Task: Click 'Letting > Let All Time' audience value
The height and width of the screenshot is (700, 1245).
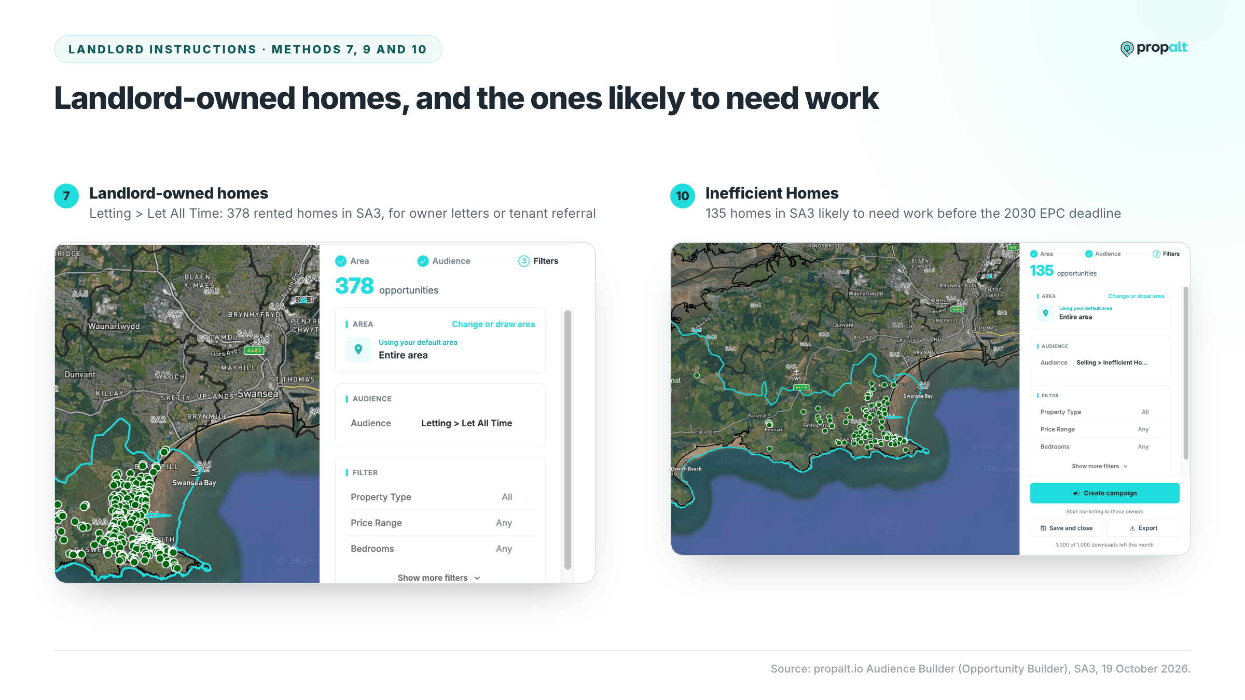Action: (x=466, y=423)
